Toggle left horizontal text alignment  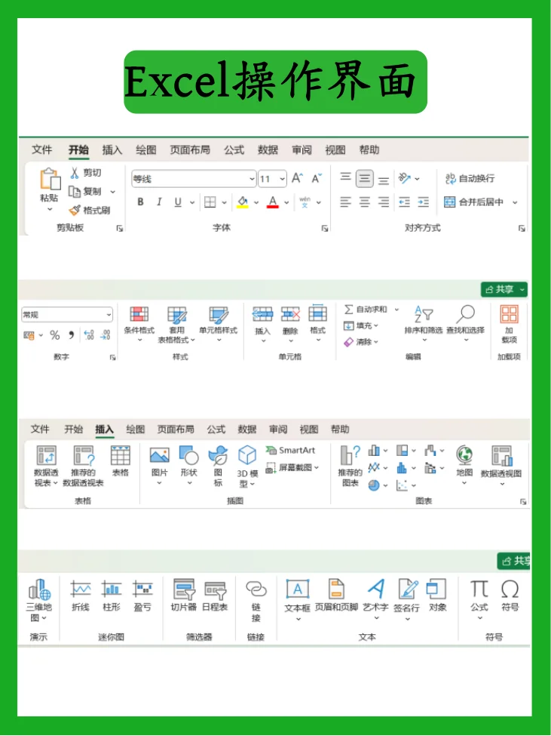(x=345, y=202)
